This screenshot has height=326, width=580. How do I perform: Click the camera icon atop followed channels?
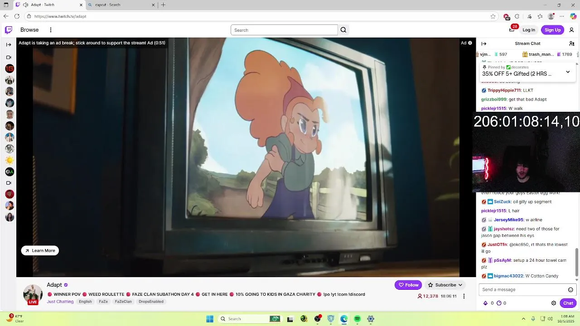coord(9,58)
